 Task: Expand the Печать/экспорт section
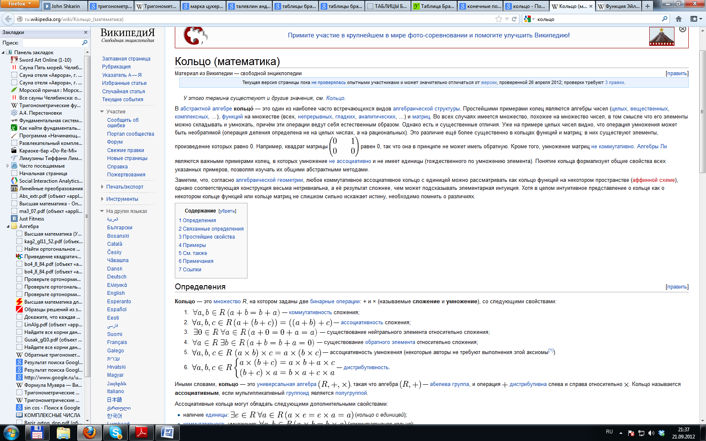(x=102, y=187)
